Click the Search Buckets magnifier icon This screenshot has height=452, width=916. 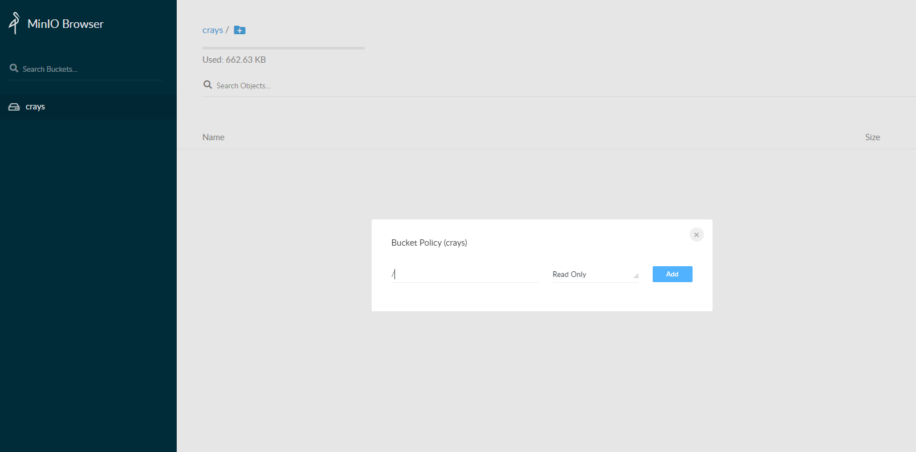(14, 68)
